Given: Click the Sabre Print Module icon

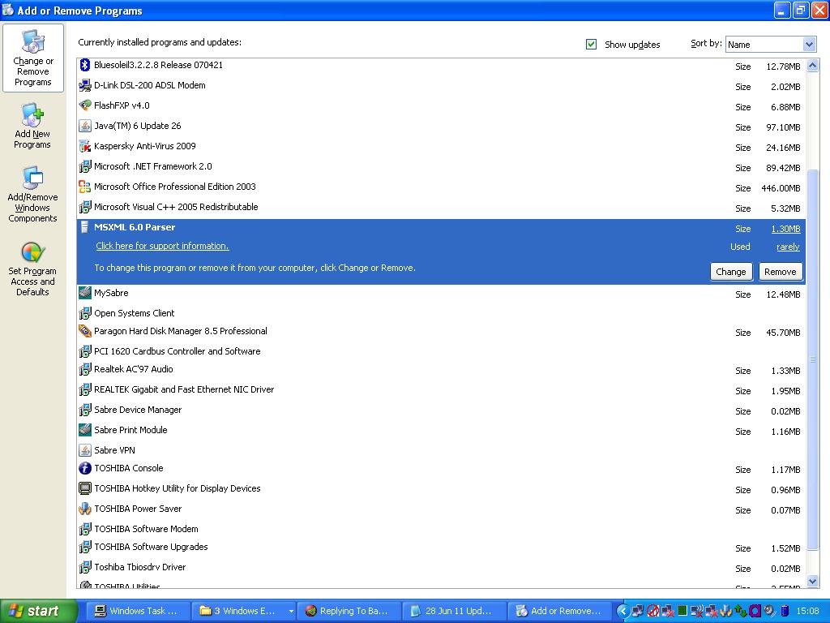Looking at the screenshot, I should (84, 430).
